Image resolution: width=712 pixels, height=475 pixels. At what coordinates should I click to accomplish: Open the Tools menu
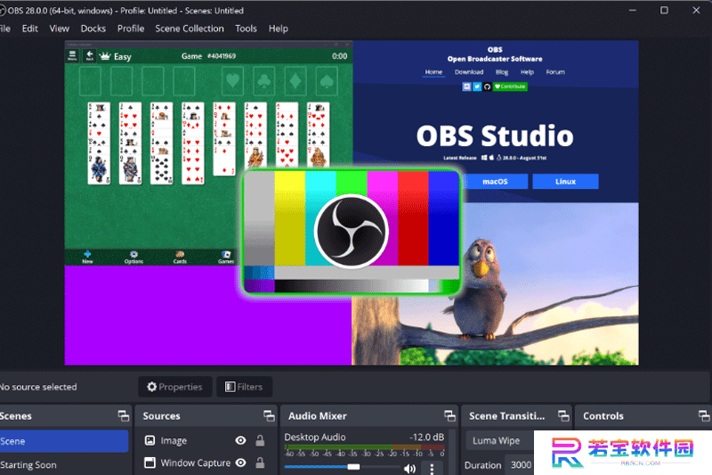pyautogui.click(x=246, y=29)
